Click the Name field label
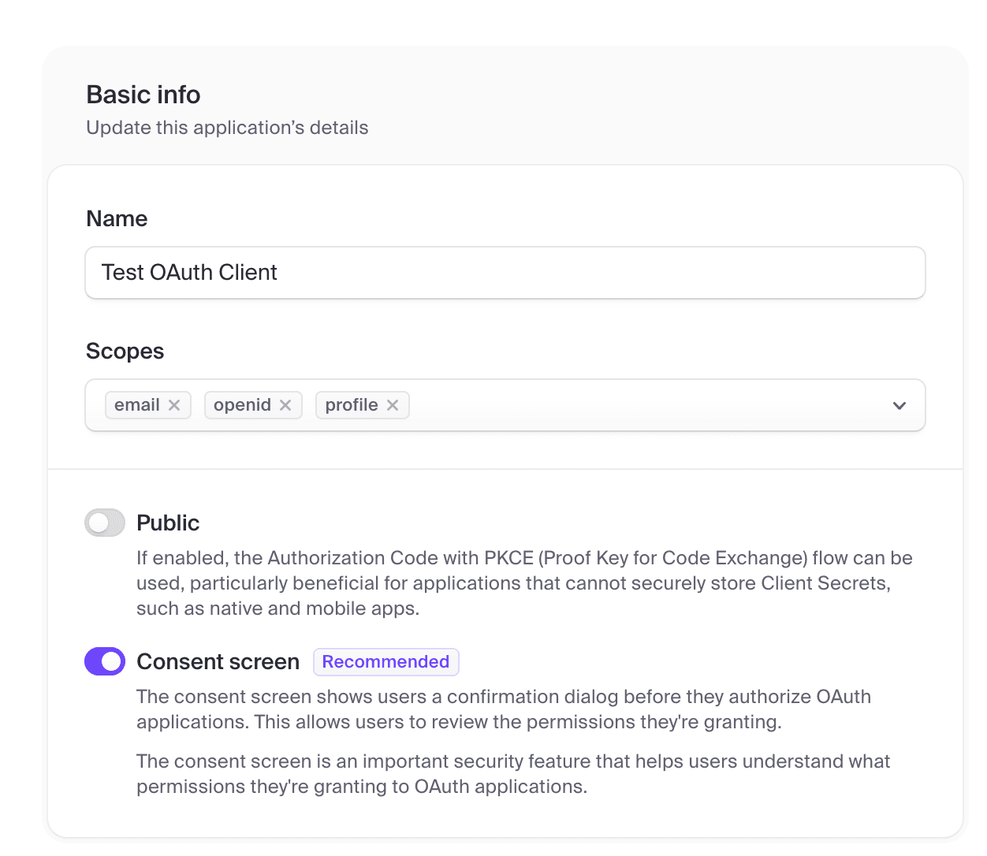987x856 pixels. coord(117,218)
